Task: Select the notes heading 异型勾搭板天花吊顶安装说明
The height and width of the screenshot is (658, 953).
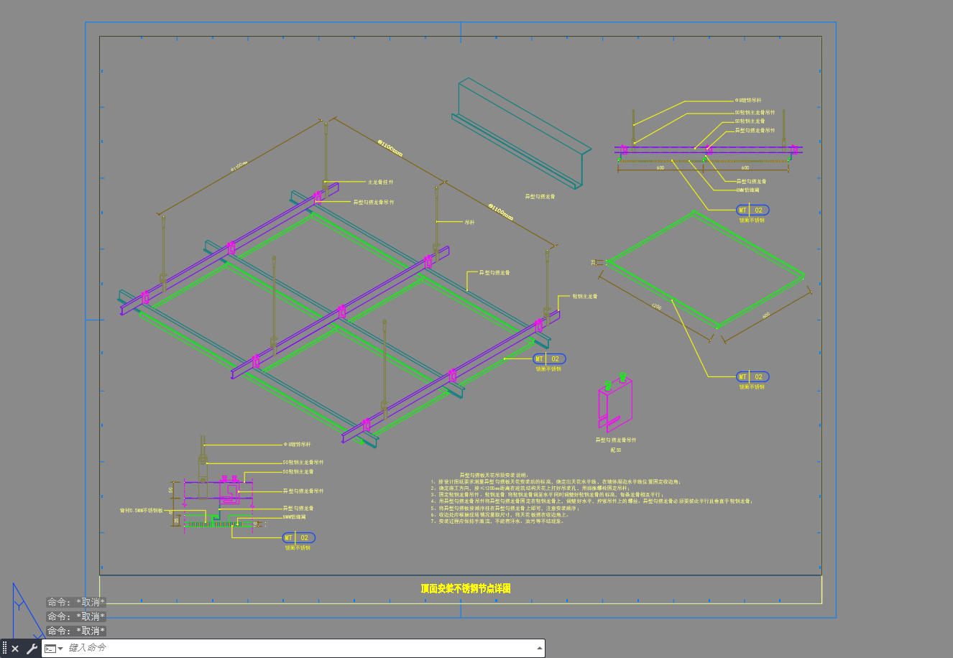Action: pyautogui.click(x=493, y=476)
